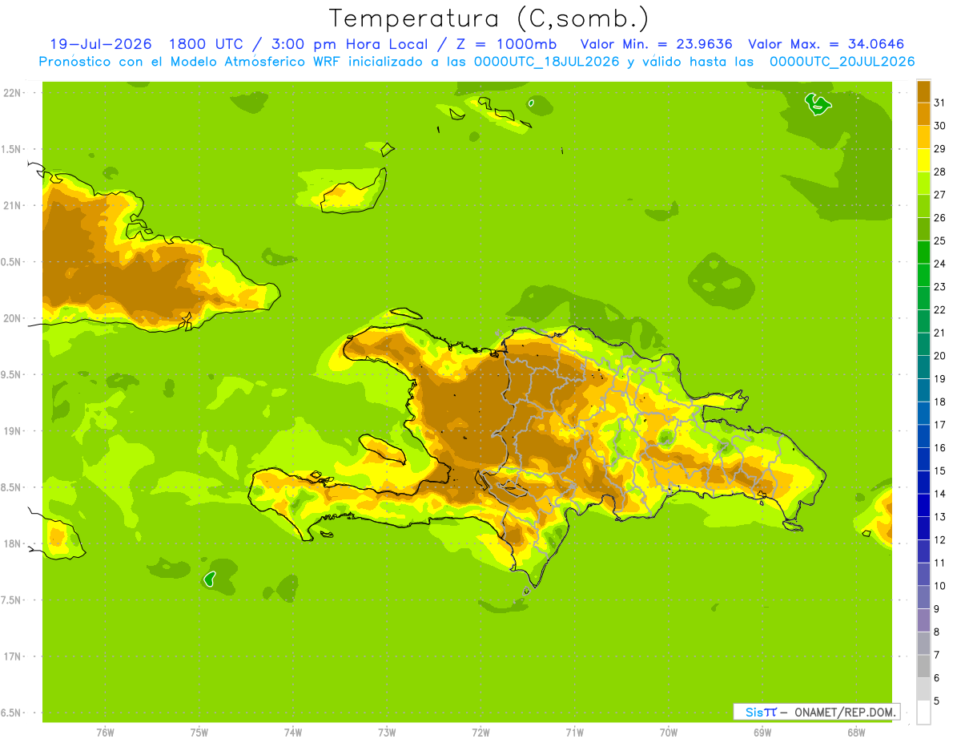Click the "76W" longitude label

point(105,732)
